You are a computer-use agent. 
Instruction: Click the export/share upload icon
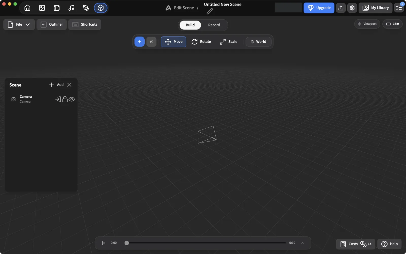tap(341, 8)
